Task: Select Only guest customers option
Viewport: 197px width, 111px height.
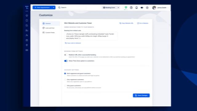Action: click(65, 86)
